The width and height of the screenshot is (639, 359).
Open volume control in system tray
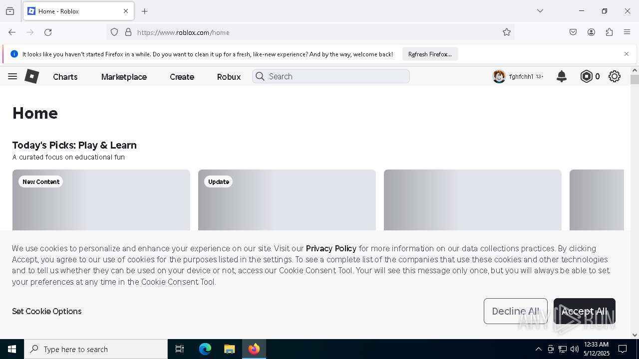(x=575, y=349)
